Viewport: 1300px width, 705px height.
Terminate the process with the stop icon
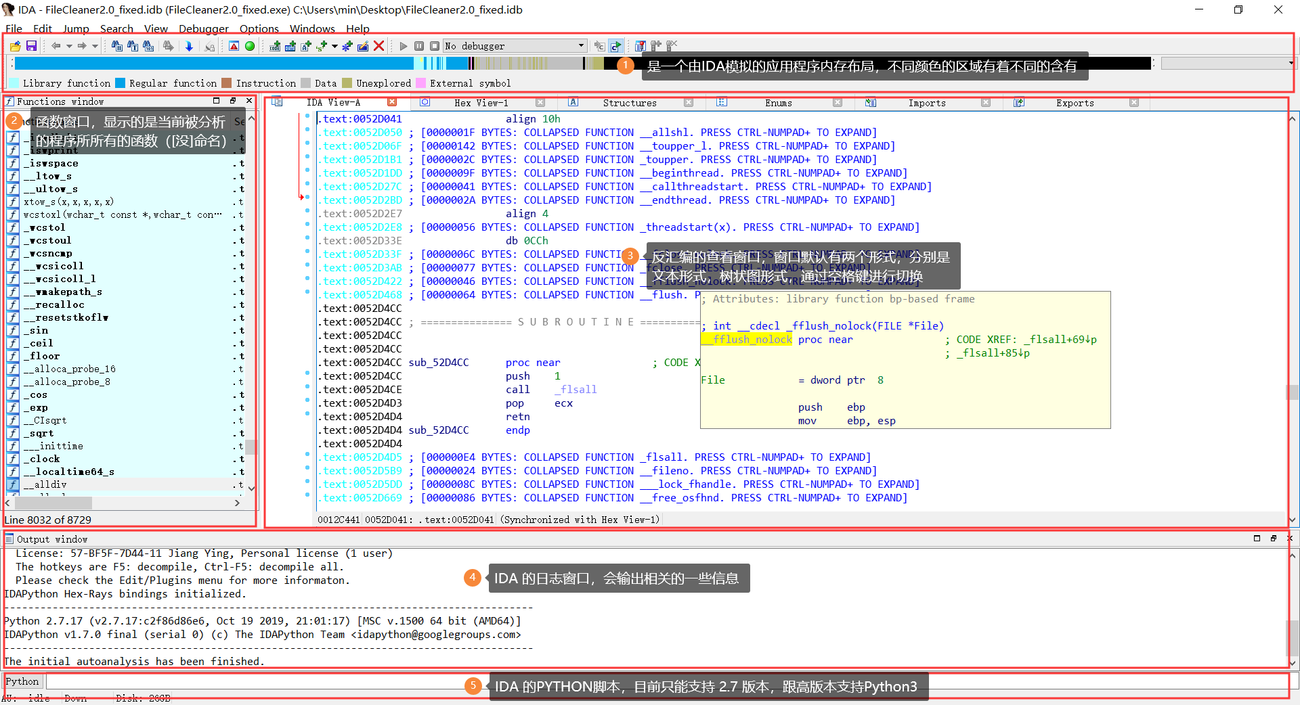[x=435, y=46]
